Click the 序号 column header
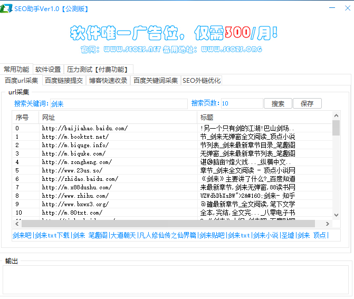354x299 pixels. click(x=25, y=118)
